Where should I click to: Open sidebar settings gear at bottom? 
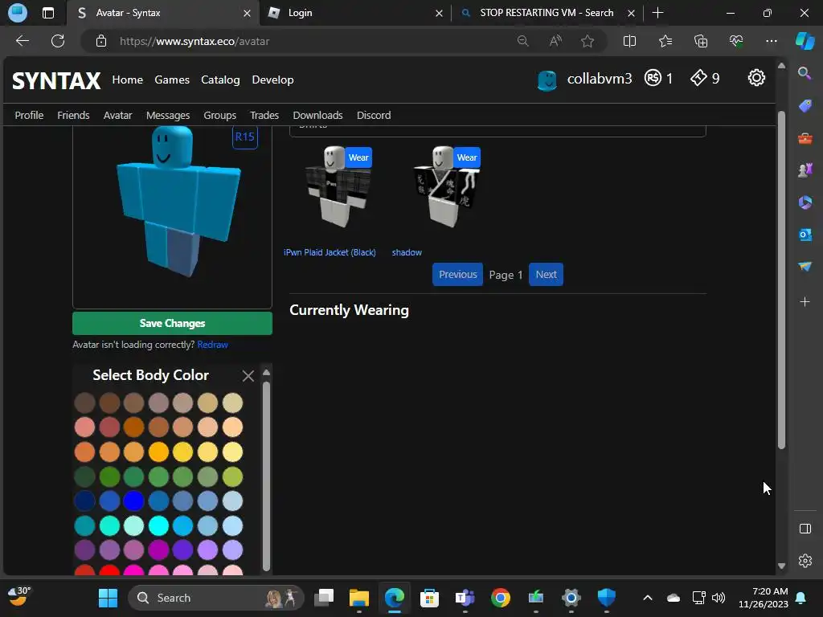pyautogui.click(x=805, y=561)
